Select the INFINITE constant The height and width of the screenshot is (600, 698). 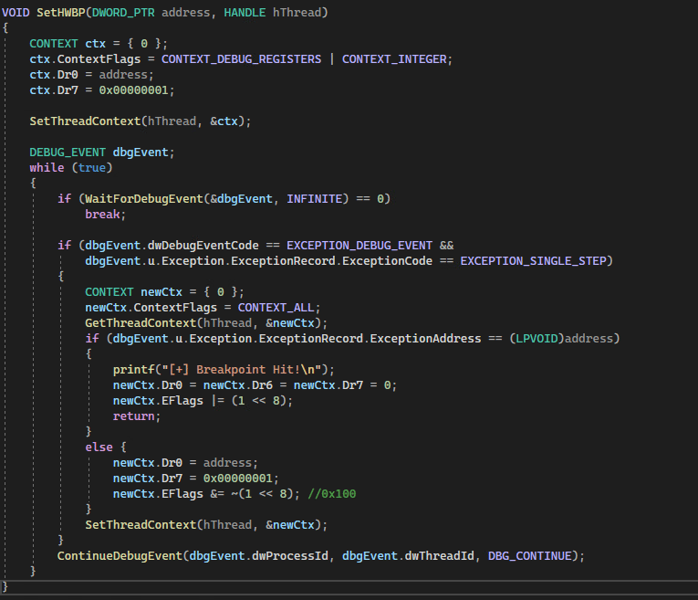314,199
